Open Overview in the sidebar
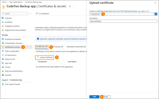This screenshot has height=99, width=159. (8, 18)
